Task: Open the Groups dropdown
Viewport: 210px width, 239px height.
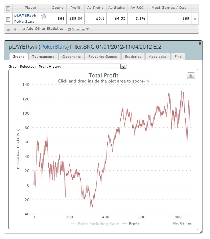Action: (78, 29)
